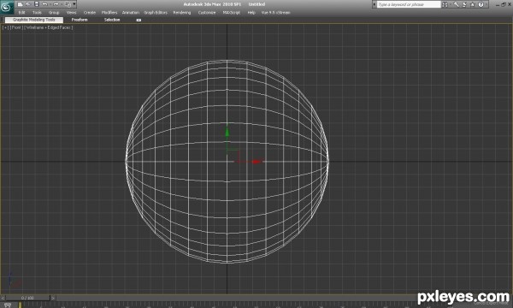Open Mini Curve Editor icon at the track bar
This screenshot has width=513, height=308.
(x=8, y=305)
